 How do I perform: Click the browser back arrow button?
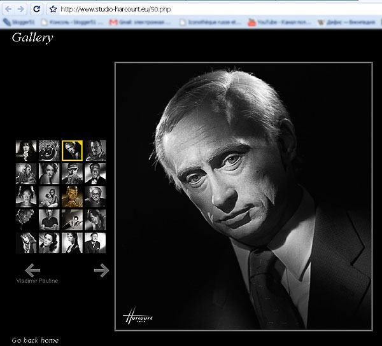pyautogui.click(x=7, y=9)
